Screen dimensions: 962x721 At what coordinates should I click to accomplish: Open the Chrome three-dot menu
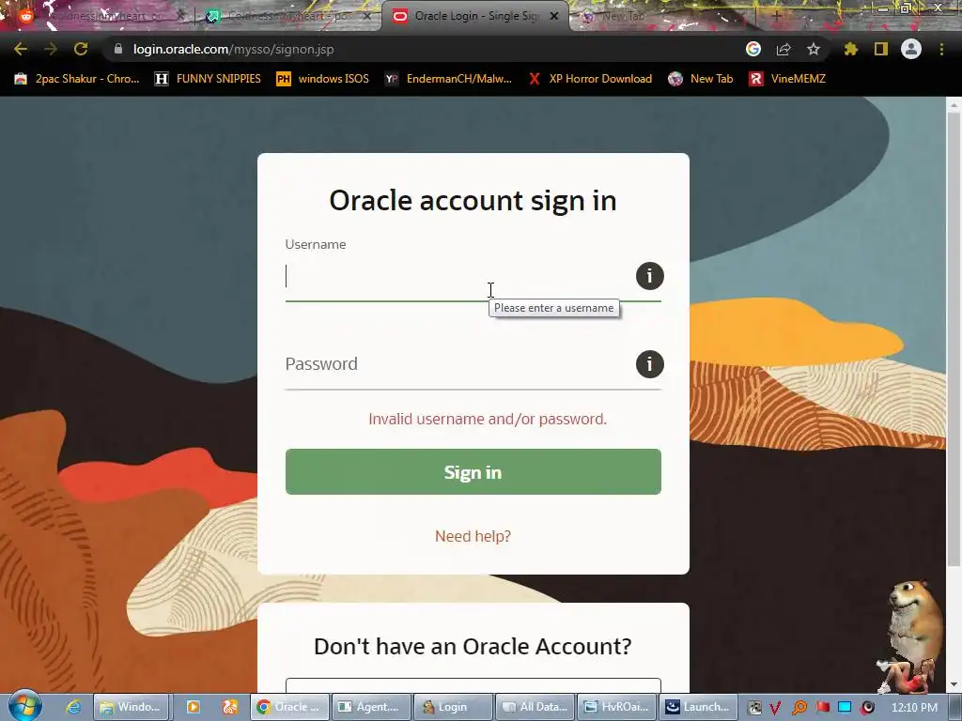coord(941,49)
